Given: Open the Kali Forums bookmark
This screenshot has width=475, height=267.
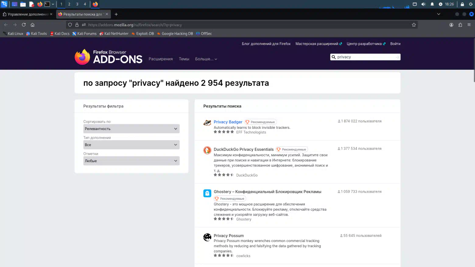Looking at the screenshot, I should pos(84,34).
